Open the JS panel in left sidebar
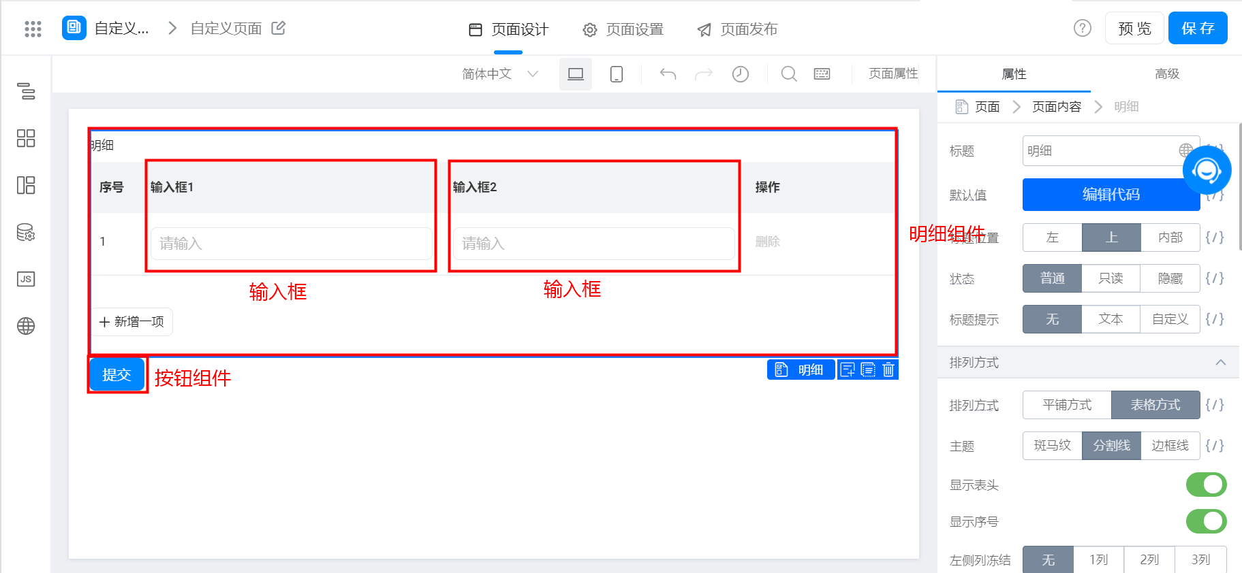This screenshot has height=573, width=1242. [x=26, y=279]
